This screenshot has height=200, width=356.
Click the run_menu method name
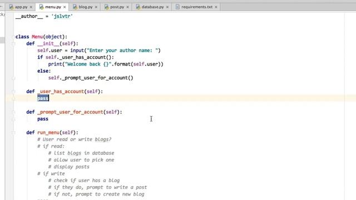(48, 132)
